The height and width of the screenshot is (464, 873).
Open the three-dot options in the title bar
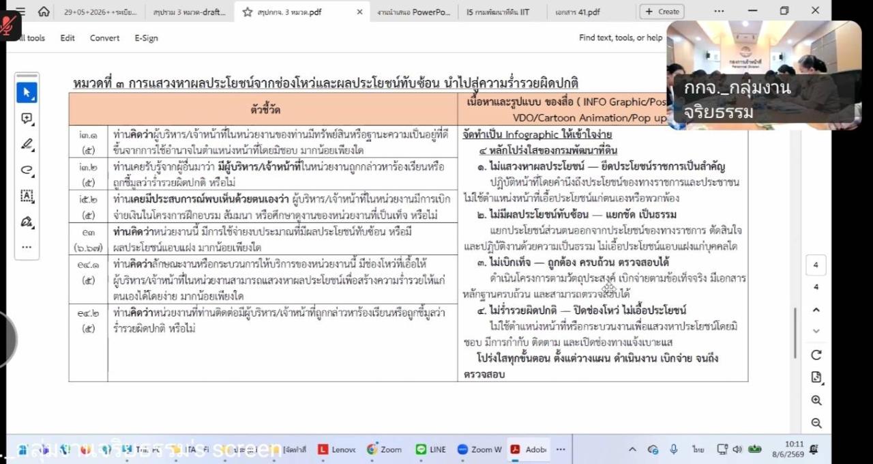(x=719, y=11)
